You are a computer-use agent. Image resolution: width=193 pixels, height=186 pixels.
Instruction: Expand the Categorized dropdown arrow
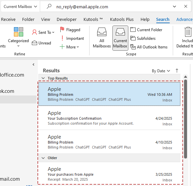pos(18,46)
